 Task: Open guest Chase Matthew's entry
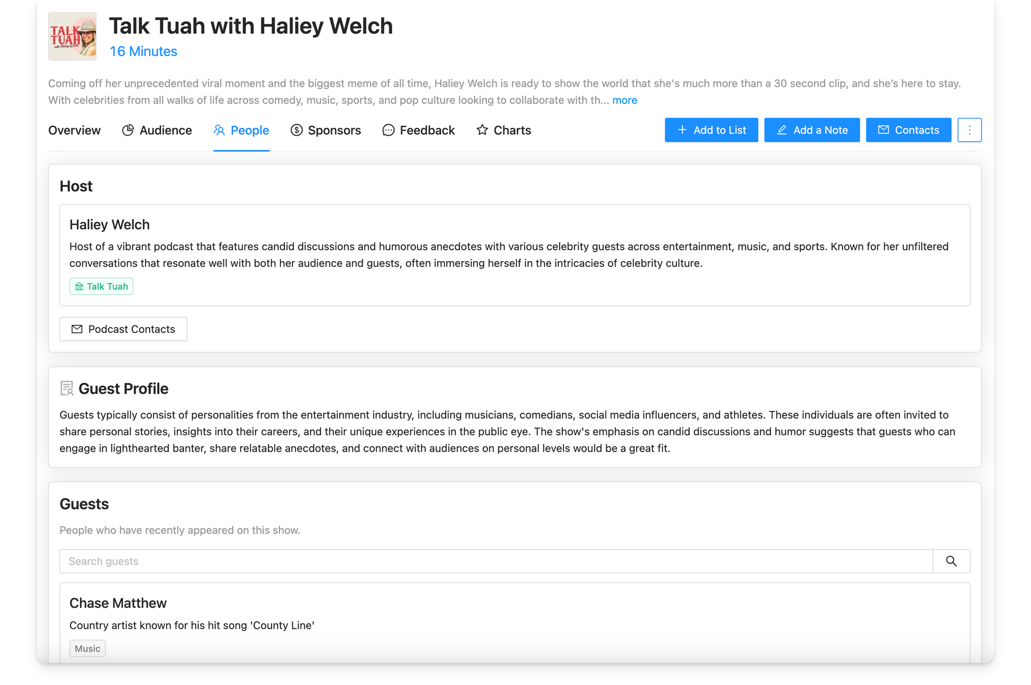click(118, 603)
